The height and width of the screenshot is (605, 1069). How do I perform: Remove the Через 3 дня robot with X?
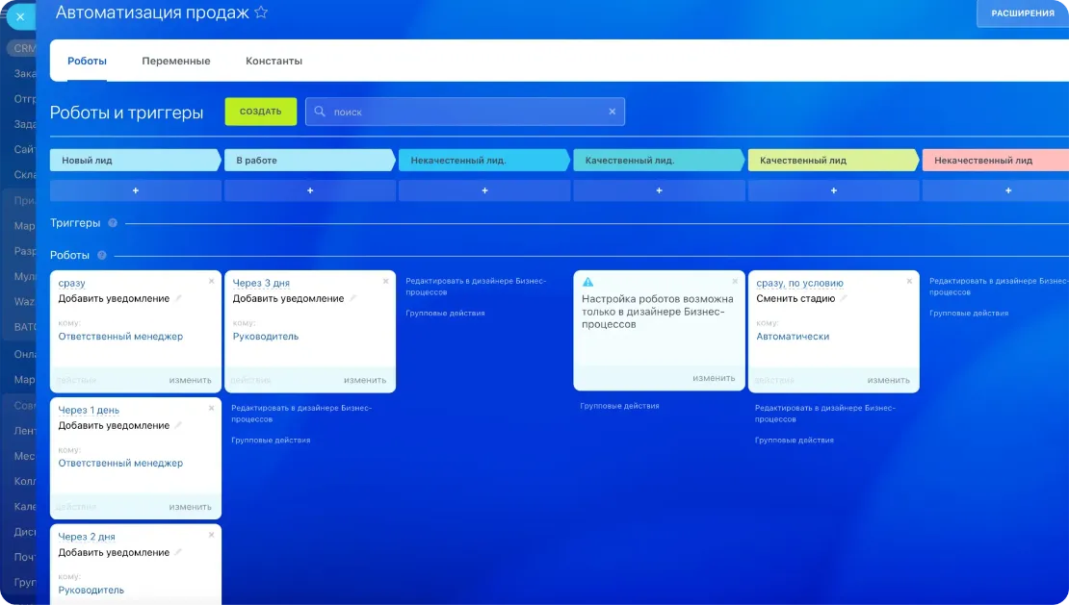coord(386,282)
